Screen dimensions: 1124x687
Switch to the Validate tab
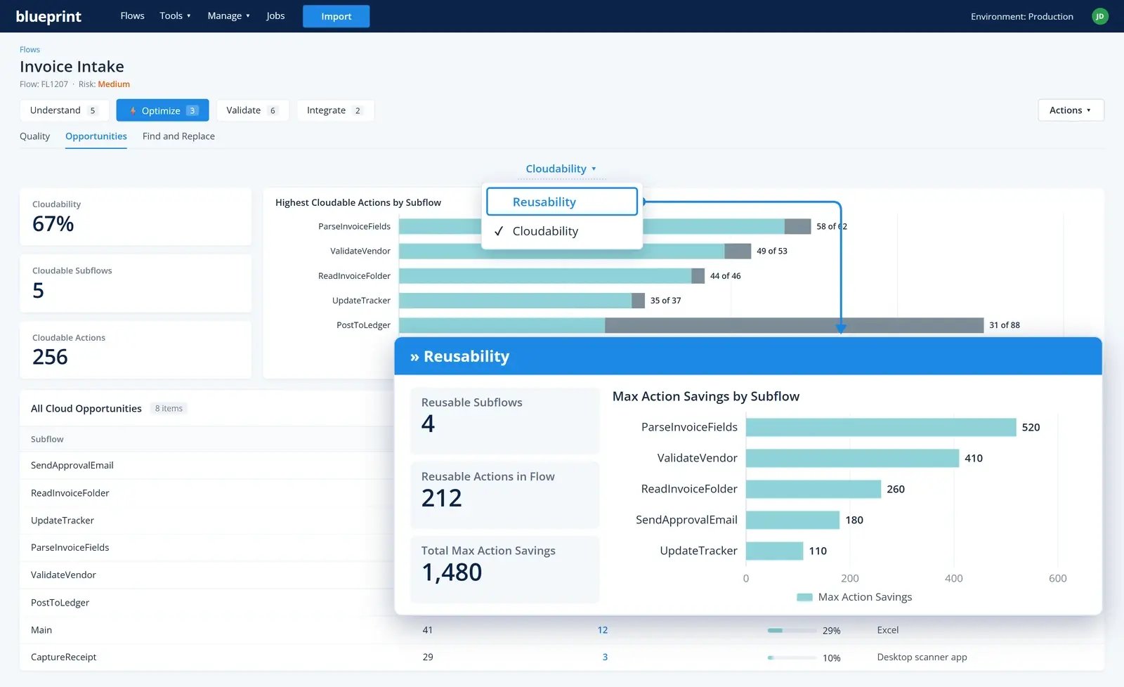coord(252,110)
